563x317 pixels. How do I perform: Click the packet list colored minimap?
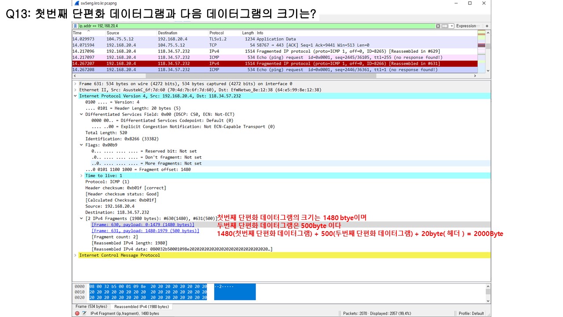coord(481,51)
